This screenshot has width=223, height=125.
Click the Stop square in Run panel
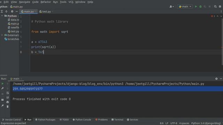point(2,94)
